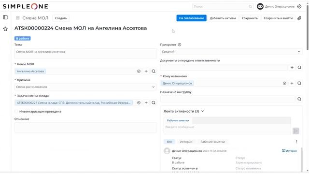Click the Тема text field

click(85, 54)
